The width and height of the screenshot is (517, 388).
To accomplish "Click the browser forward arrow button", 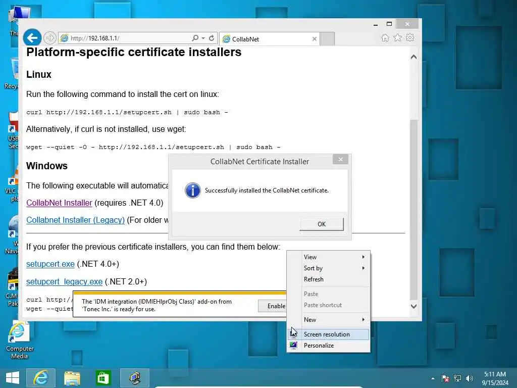I will pyautogui.click(x=50, y=38).
